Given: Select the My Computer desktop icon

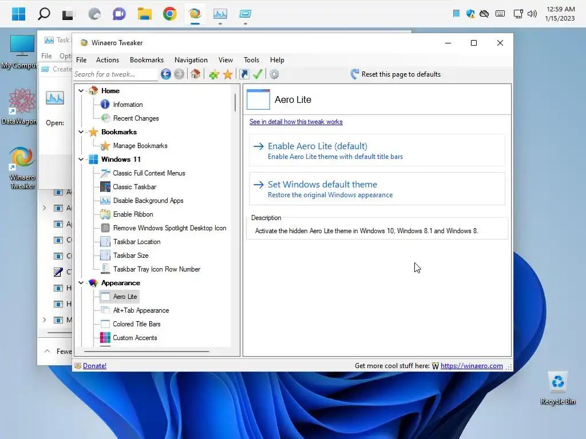Looking at the screenshot, I should (x=21, y=52).
